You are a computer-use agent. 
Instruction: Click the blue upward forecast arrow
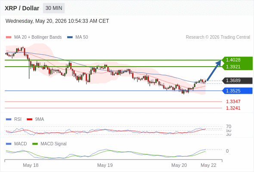point(214,71)
